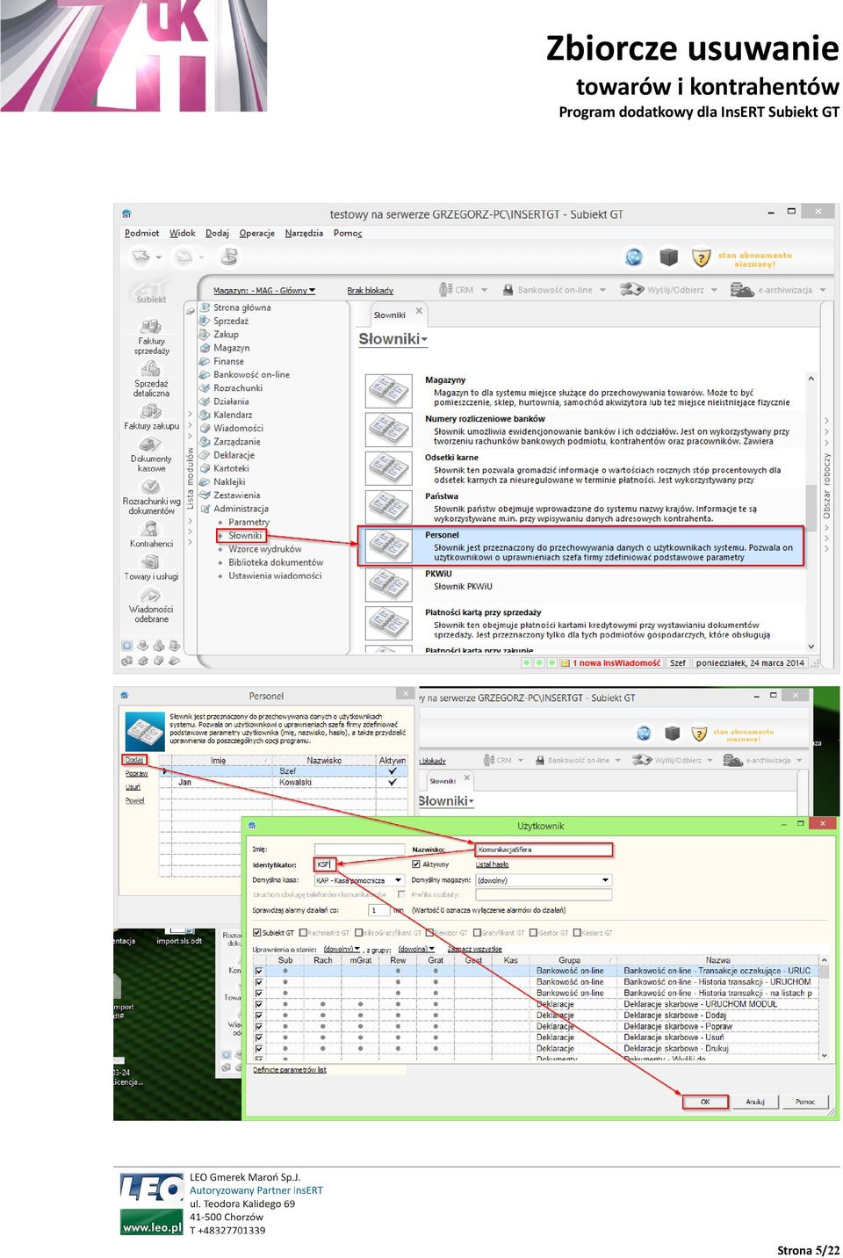Screen dimensions: 843x1258
Task: Expand the CRM dropdown arrow
Action: pyautogui.click(x=484, y=290)
